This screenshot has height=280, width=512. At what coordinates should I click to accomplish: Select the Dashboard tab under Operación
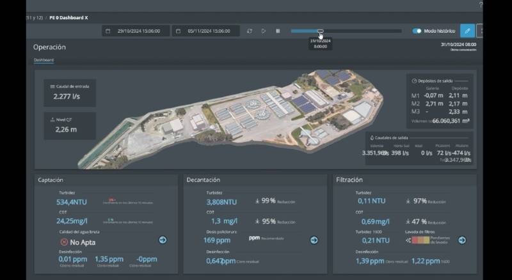point(44,60)
